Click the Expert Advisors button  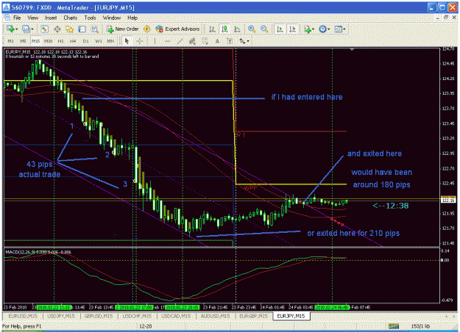[x=177, y=29]
